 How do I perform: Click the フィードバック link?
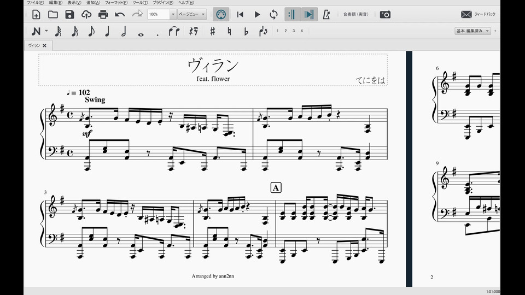(x=485, y=14)
